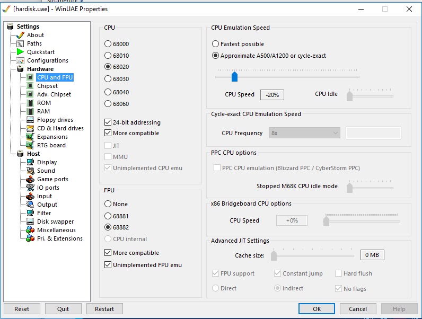422x319 pixels.
Task: Click the green Quickstart arrow icon
Action: click(x=20, y=52)
